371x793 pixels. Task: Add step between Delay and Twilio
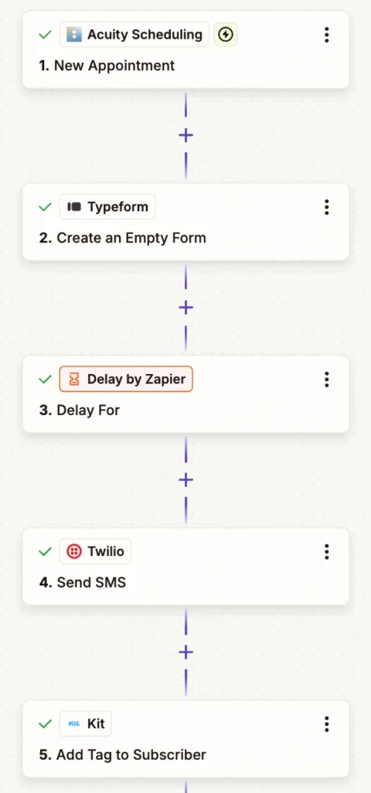coord(185,480)
